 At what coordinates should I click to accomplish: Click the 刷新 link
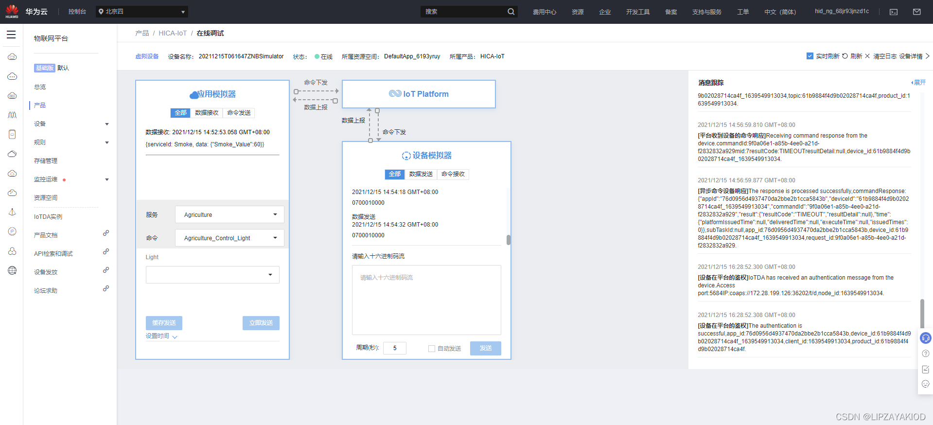coord(857,56)
